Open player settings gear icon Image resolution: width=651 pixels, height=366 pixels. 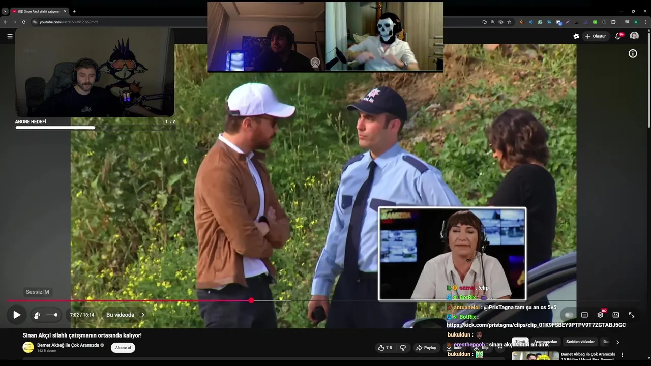point(600,315)
